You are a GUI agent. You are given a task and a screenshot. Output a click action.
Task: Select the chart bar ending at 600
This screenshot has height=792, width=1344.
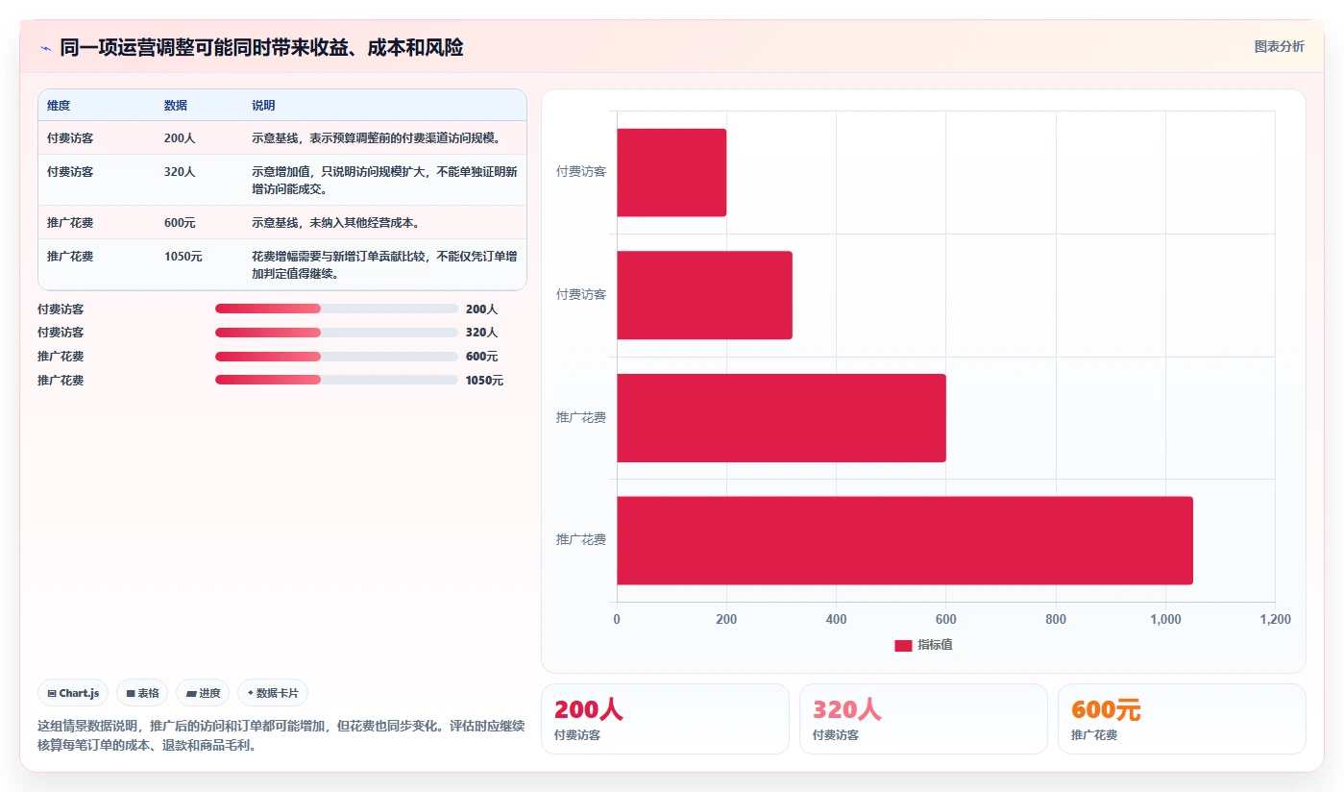pyautogui.click(x=781, y=418)
